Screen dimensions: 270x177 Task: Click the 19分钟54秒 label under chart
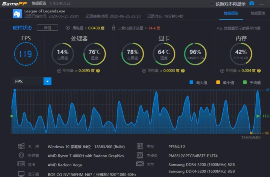(x=251, y=138)
